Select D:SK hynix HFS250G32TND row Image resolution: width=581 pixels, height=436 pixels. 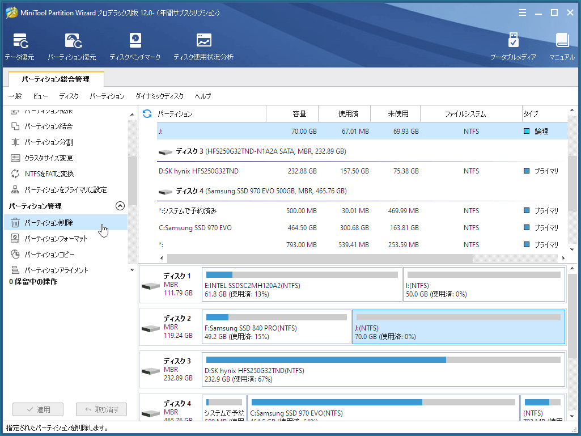[362, 171]
